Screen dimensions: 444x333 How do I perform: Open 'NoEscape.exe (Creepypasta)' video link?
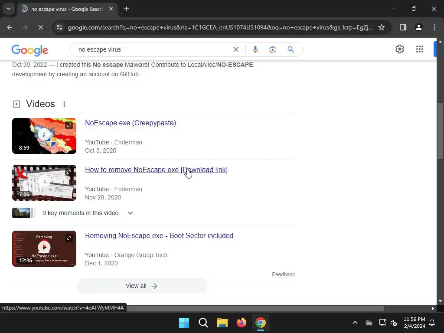(131, 123)
